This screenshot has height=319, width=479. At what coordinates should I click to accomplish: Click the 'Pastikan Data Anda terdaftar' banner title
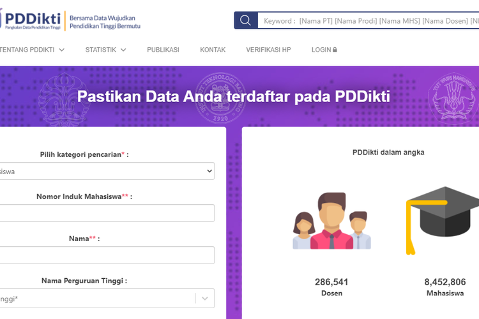pos(233,96)
